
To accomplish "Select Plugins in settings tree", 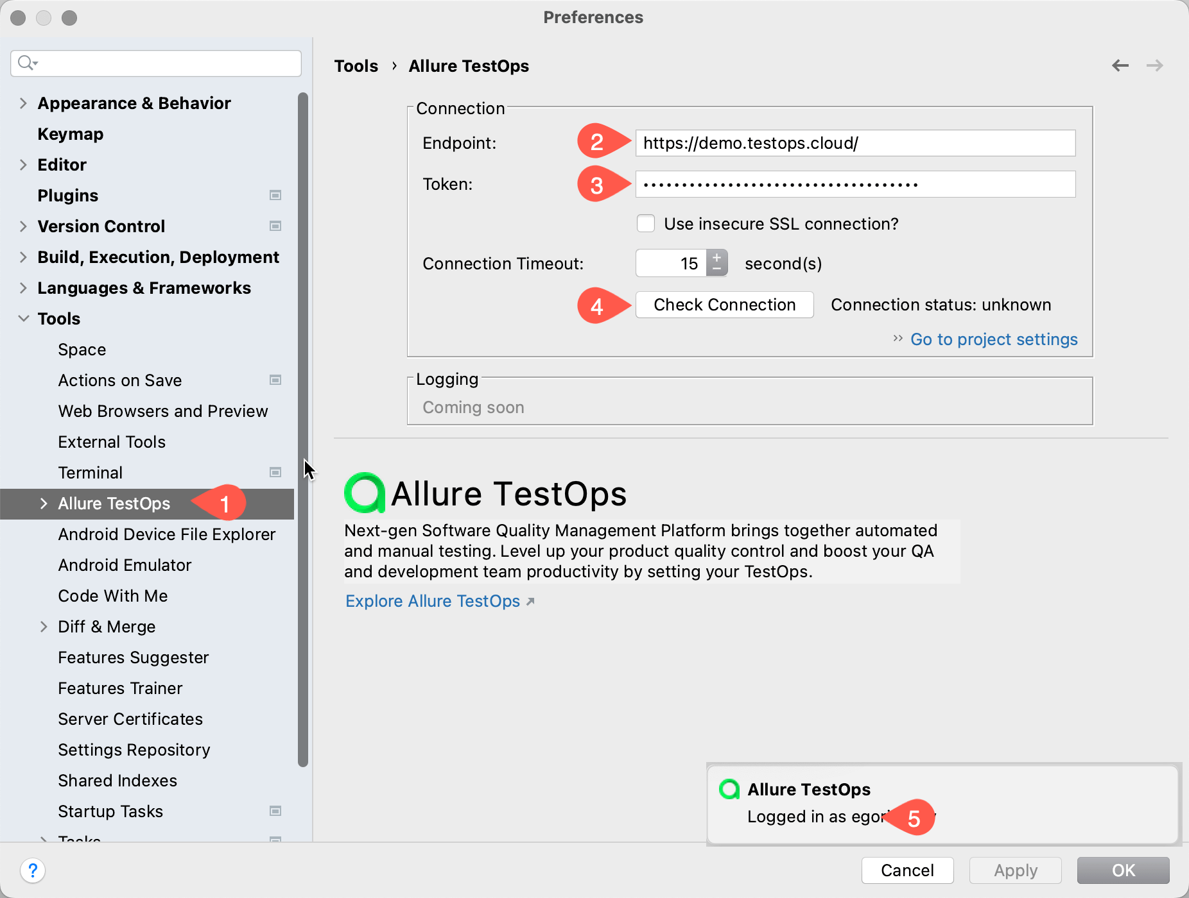I will pos(68,195).
